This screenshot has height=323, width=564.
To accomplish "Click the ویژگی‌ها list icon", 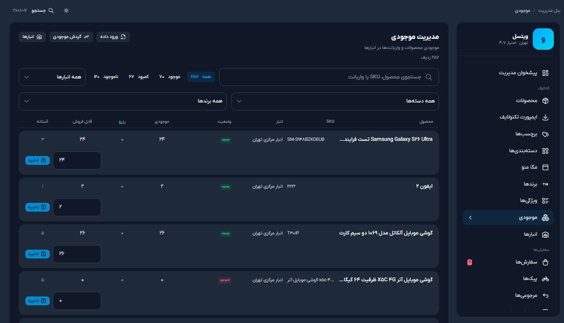I will coord(545,201).
